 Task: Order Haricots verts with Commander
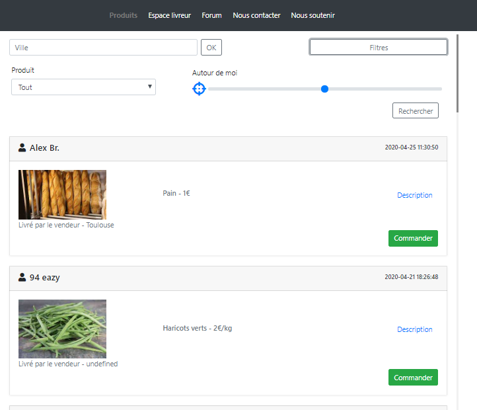[x=413, y=378]
